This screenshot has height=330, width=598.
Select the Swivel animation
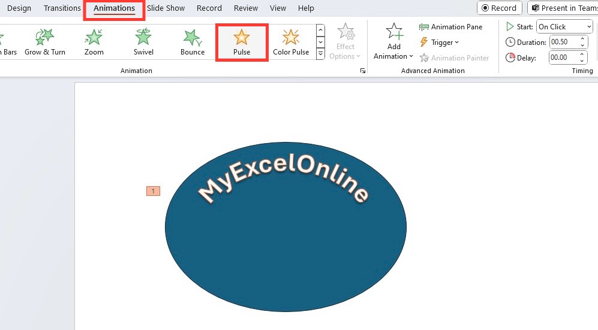tap(143, 43)
